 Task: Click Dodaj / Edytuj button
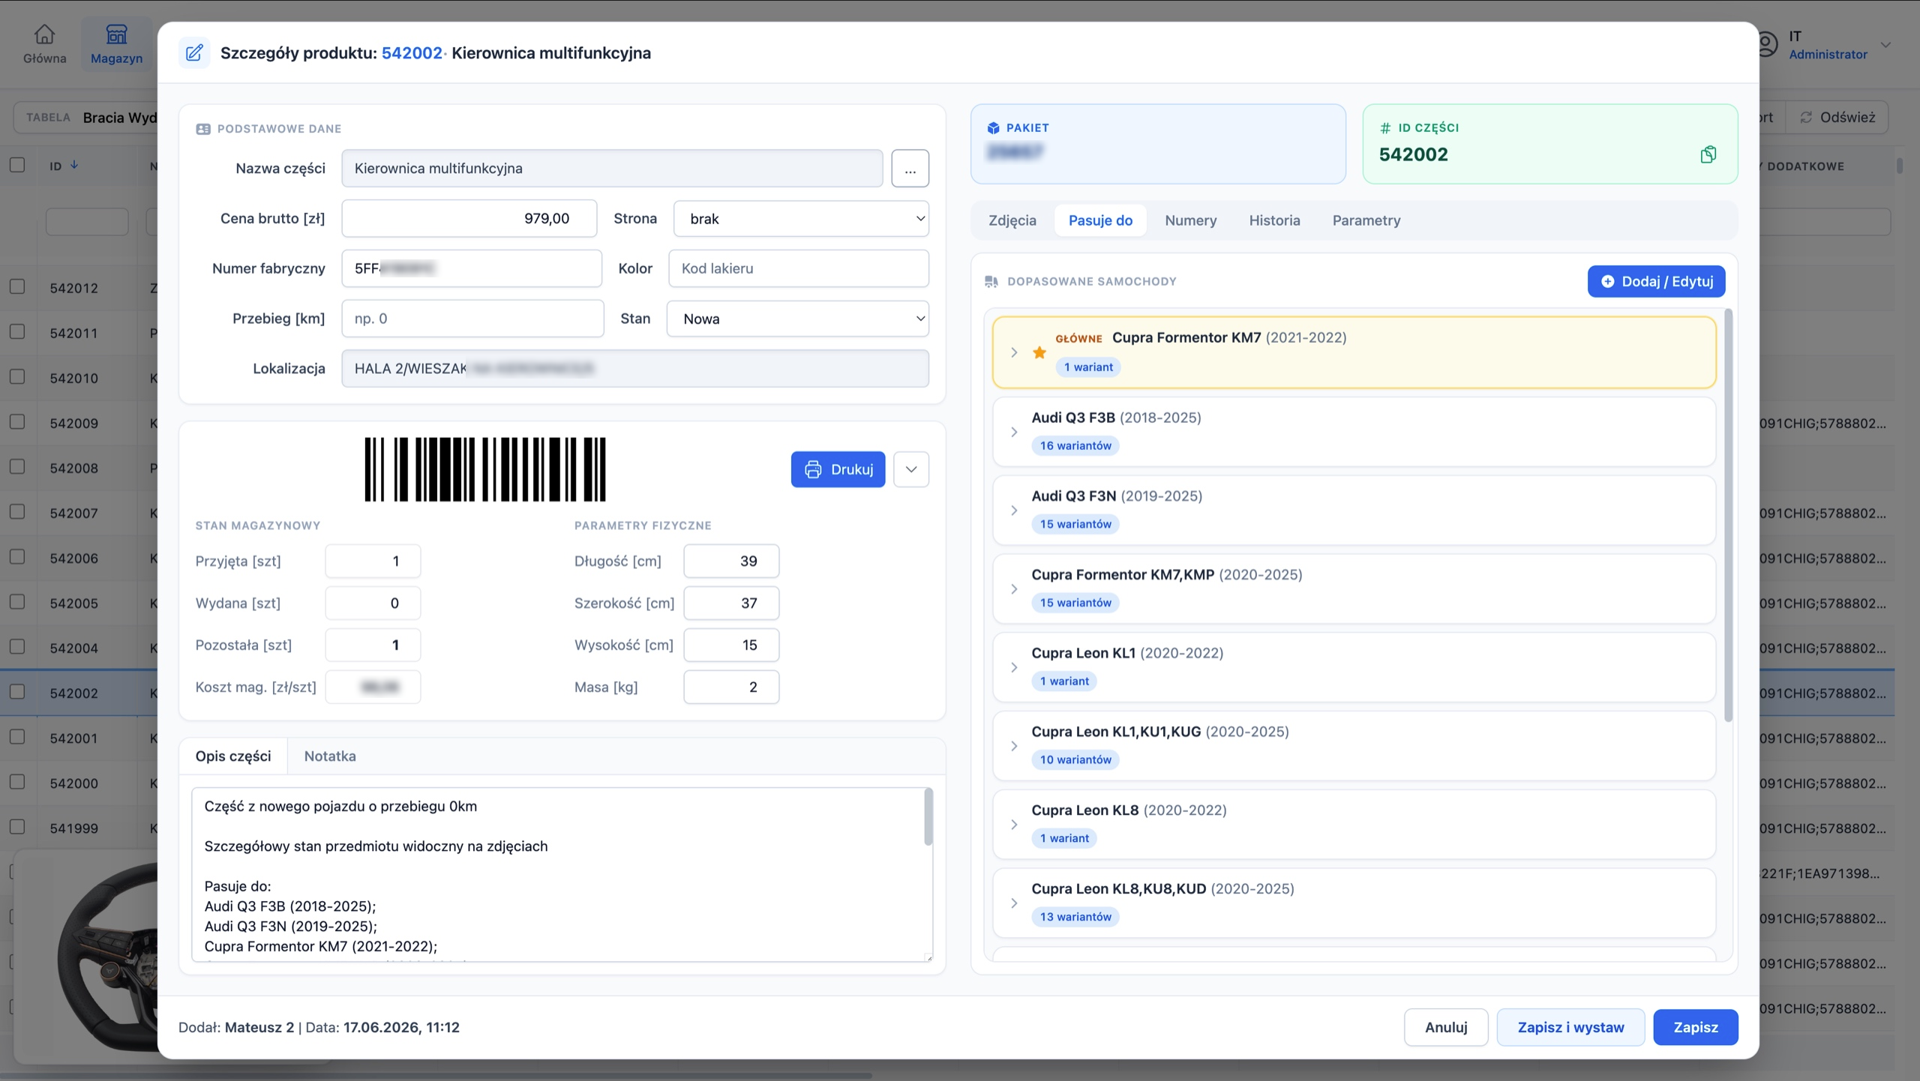click(x=1656, y=281)
